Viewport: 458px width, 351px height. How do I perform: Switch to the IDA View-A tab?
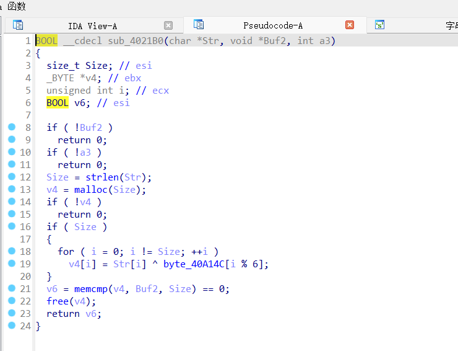pos(92,26)
